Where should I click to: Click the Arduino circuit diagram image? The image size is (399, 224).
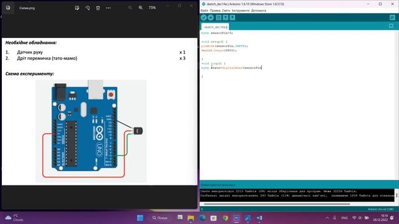click(91, 131)
